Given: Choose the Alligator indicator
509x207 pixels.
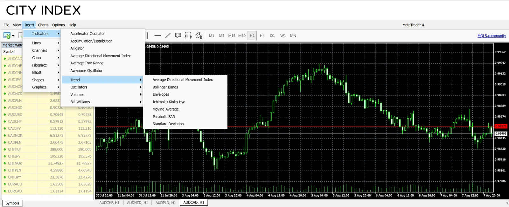Looking at the screenshot, I should coord(103,49).
